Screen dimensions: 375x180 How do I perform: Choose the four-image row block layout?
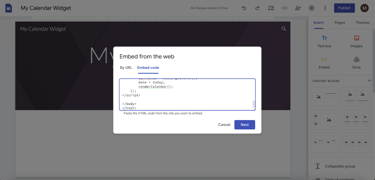coord(356,143)
